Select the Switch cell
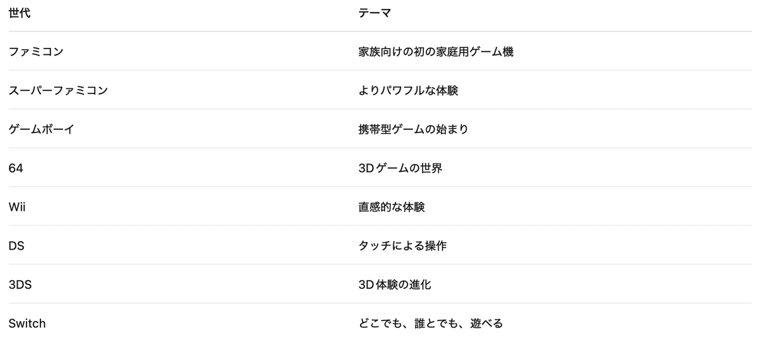 [x=27, y=324]
